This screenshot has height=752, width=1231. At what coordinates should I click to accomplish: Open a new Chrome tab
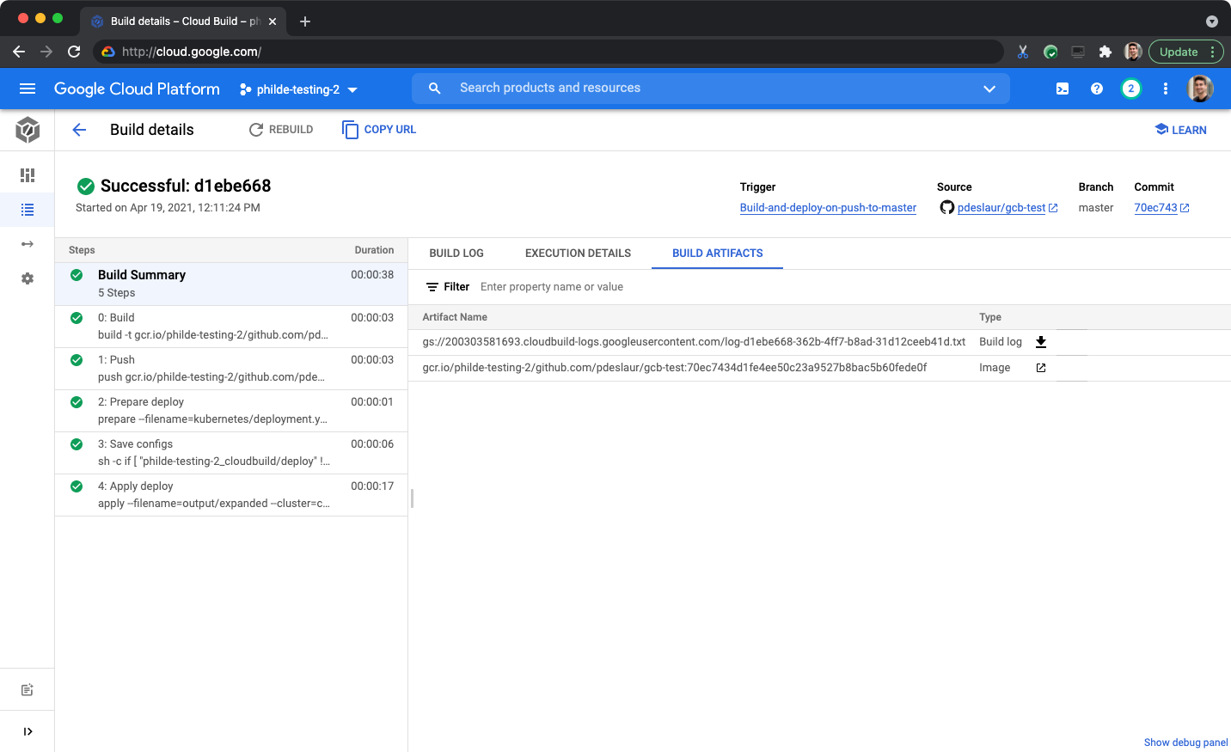click(305, 21)
